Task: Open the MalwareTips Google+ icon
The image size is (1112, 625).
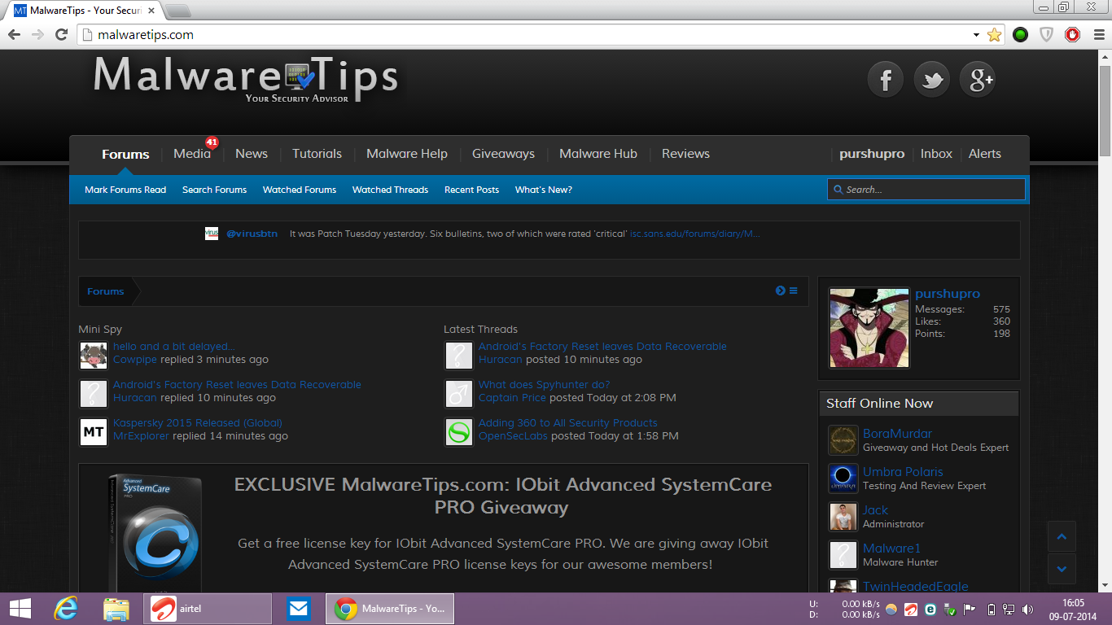Action: (x=978, y=80)
